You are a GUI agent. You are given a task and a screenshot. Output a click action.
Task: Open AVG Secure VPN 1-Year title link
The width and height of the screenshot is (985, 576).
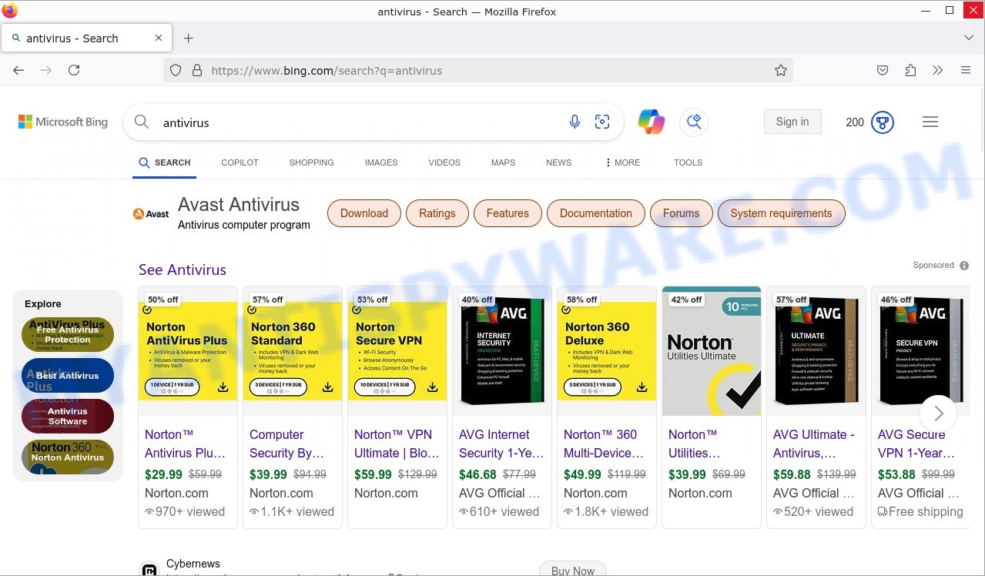[916, 444]
